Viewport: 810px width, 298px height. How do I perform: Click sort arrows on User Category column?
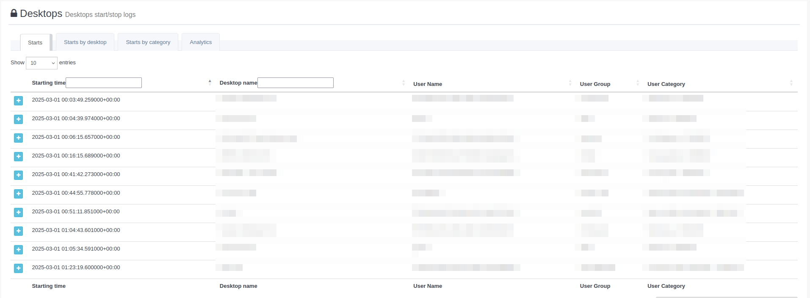(x=791, y=83)
